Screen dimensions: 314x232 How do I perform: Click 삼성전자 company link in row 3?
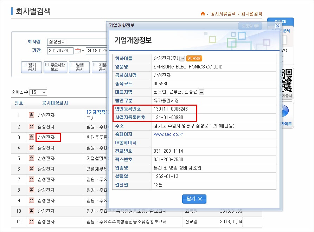coord(46,137)
